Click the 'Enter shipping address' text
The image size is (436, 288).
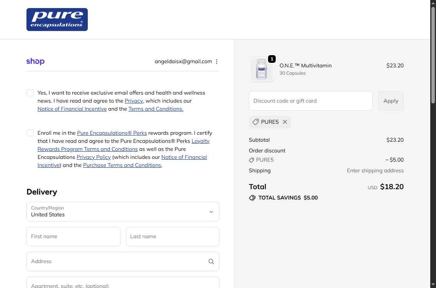(x=375, y=170)
